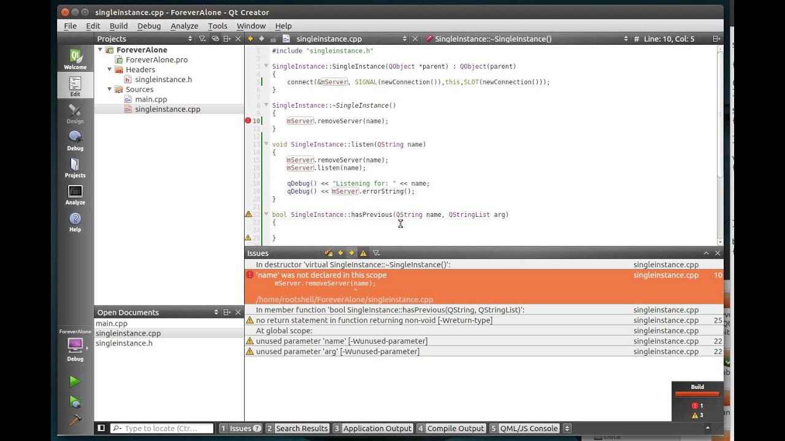The width and height of the screenshot is (785, 441).
Task: Open the File menu
Action: coord(70,26)
